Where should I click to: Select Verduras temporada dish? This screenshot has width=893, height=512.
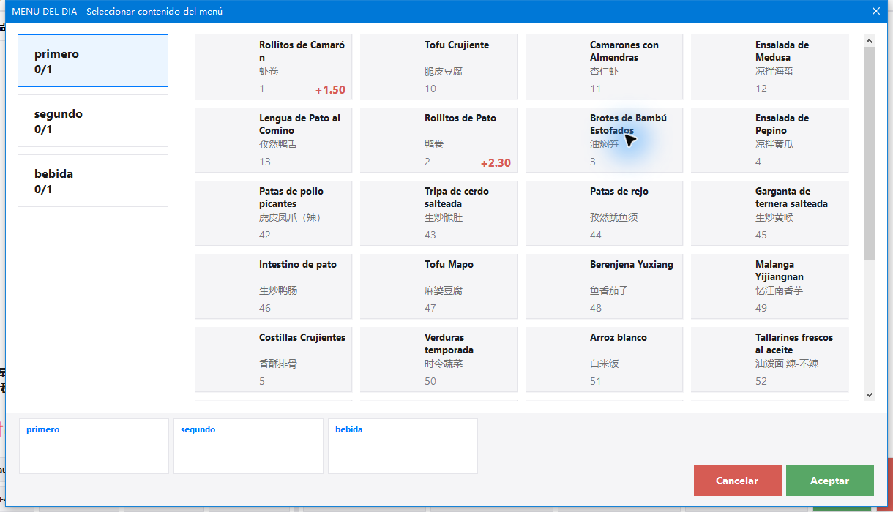tap(438, 359)
